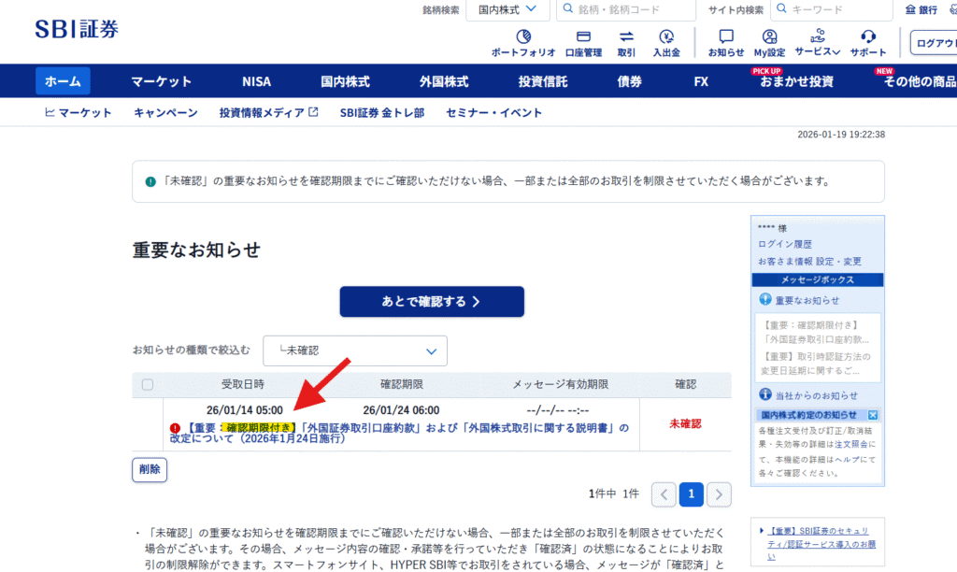This screenshot has height=572, width=957.
Task: Open the お知らせ speech bubble icon
Action: coord(726,37)
